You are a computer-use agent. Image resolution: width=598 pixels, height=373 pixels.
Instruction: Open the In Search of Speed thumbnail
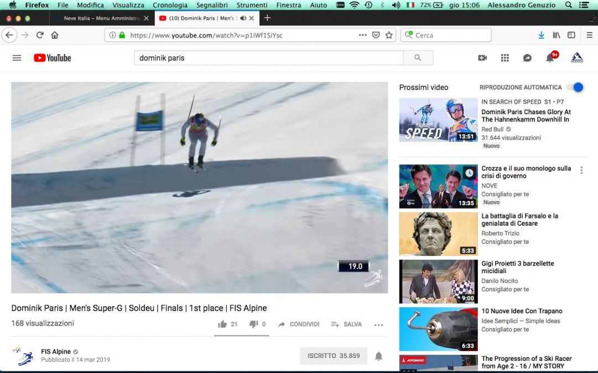click(x=438, y=120)
